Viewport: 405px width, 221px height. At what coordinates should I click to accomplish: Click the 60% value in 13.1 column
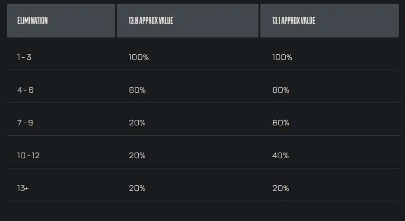281,123
